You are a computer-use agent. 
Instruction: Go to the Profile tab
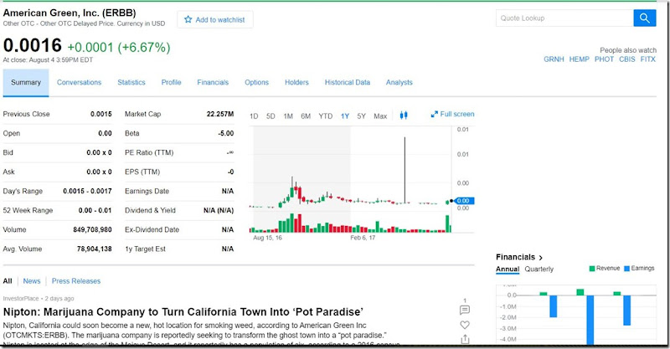coord(171,83)
